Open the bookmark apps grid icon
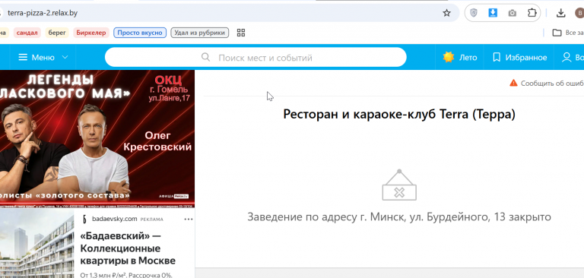 coord(241,33)
